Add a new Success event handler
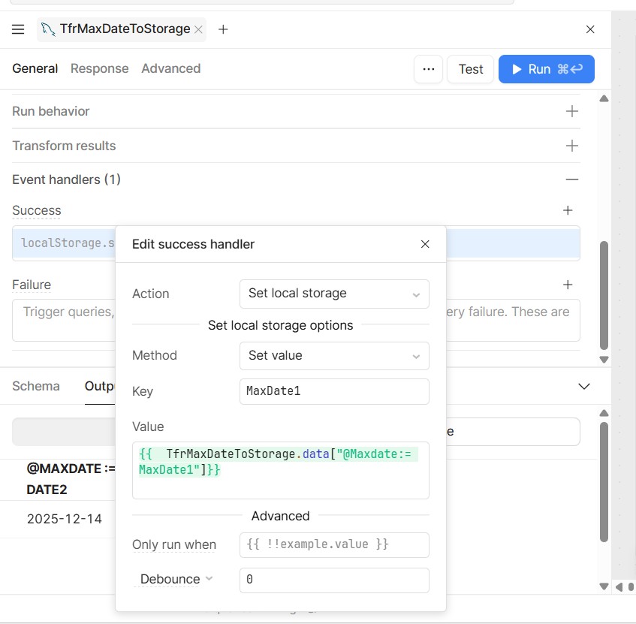This screenshot has height=624, width=636. pos(568,211)
